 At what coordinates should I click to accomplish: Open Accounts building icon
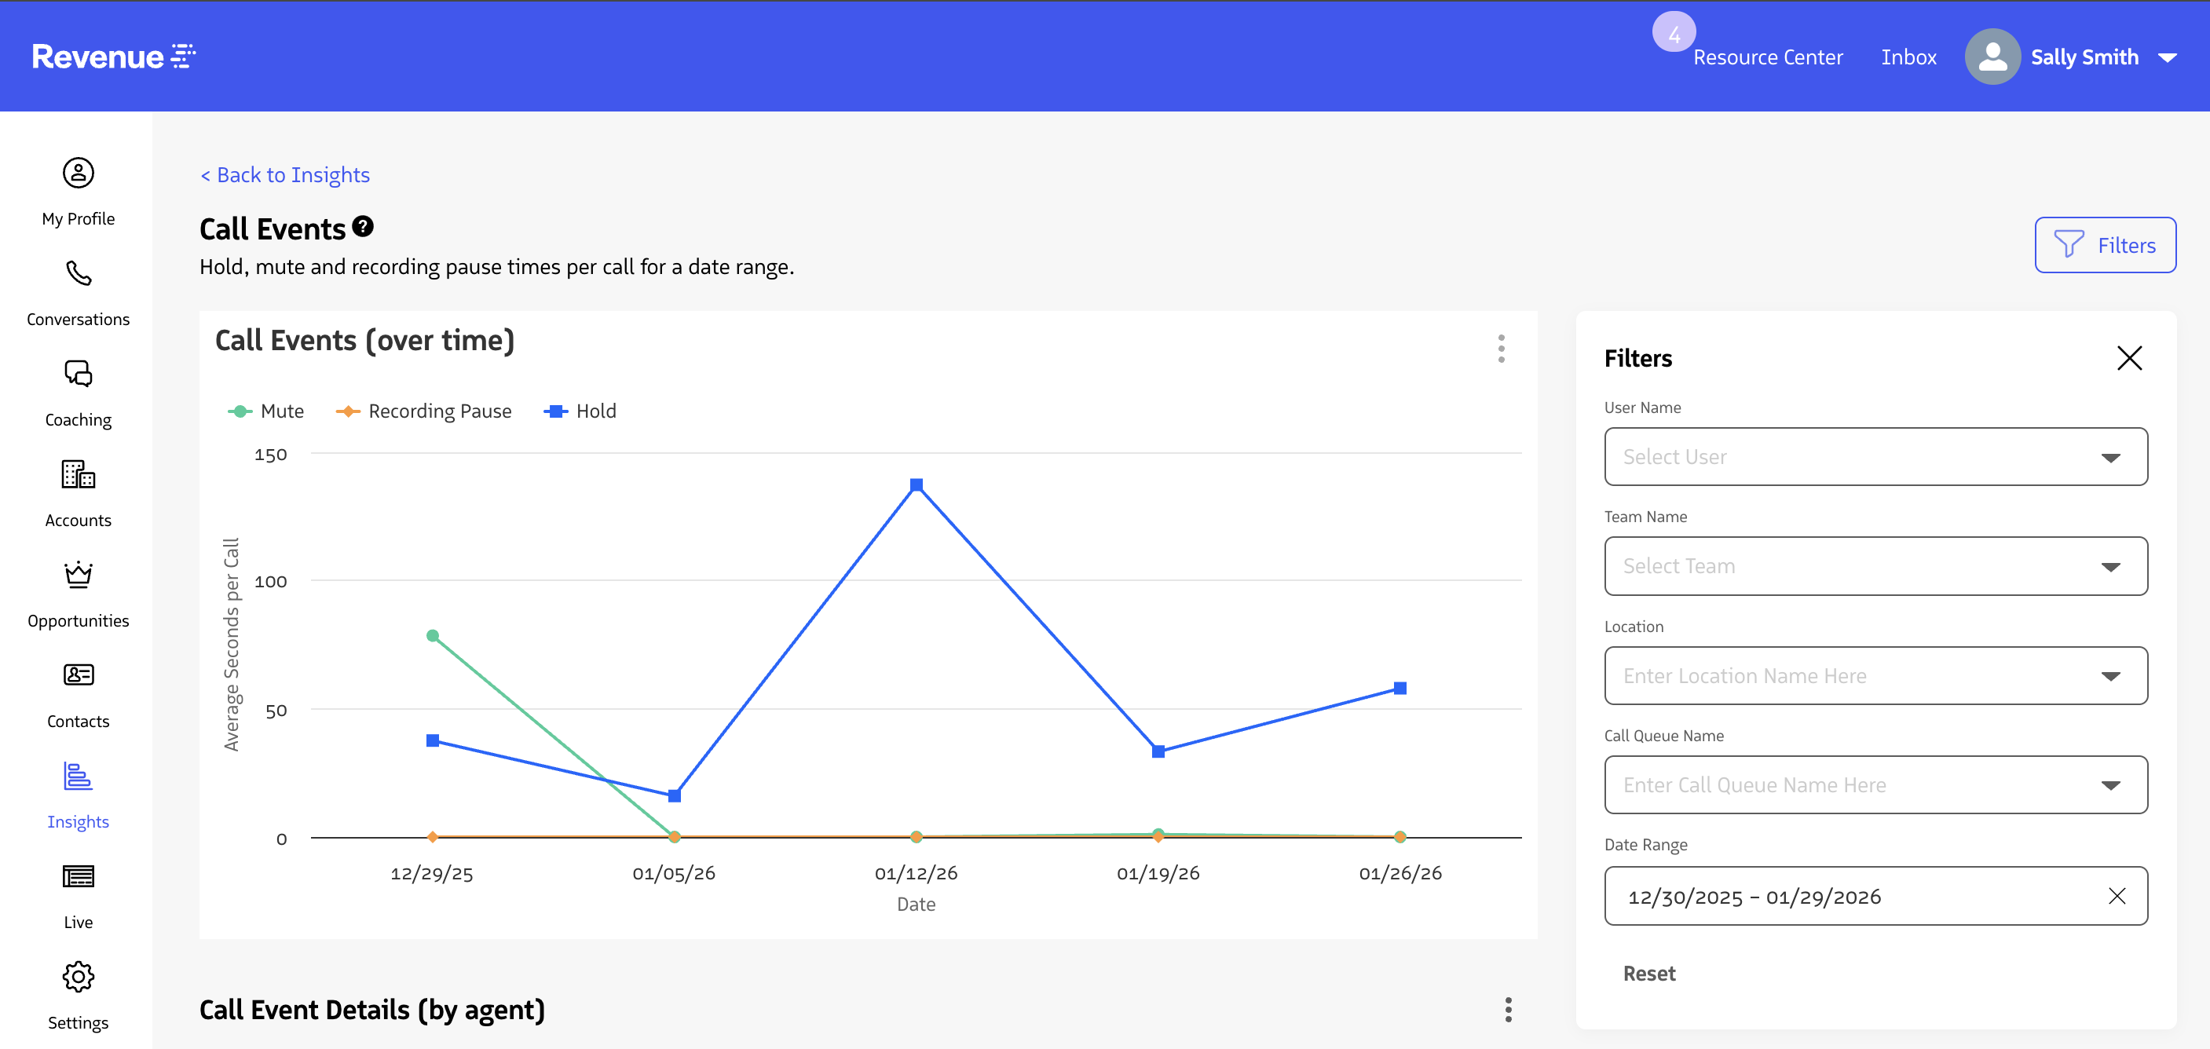pyautogui.click(x=78, y=475)
